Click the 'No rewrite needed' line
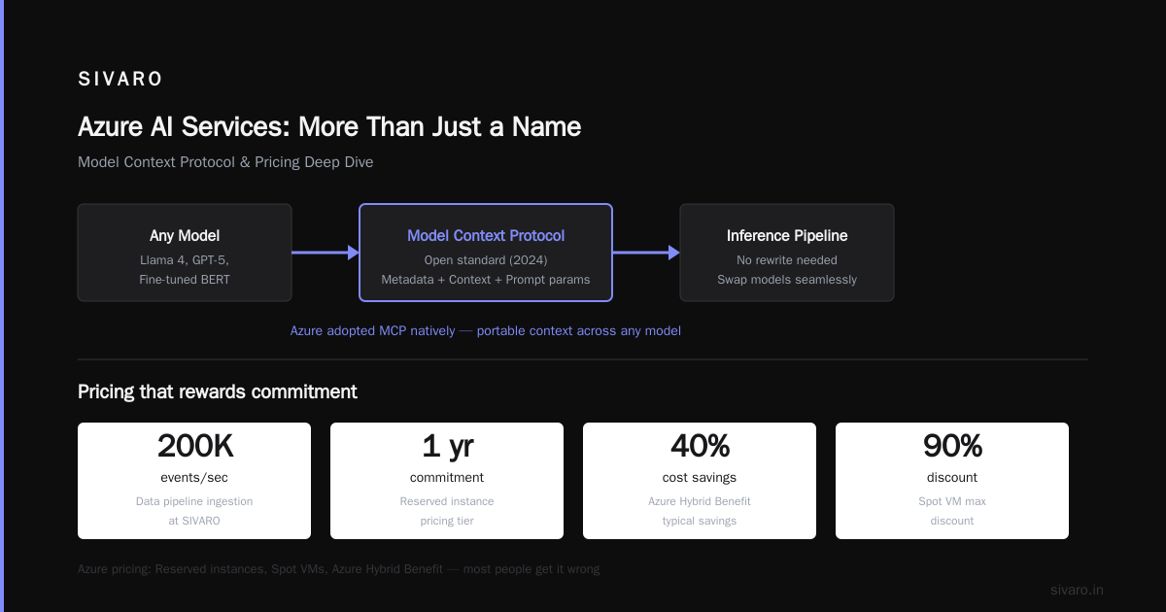This screenshot has height=612, width=1166. pyautogui.click(x=787, y=260)
